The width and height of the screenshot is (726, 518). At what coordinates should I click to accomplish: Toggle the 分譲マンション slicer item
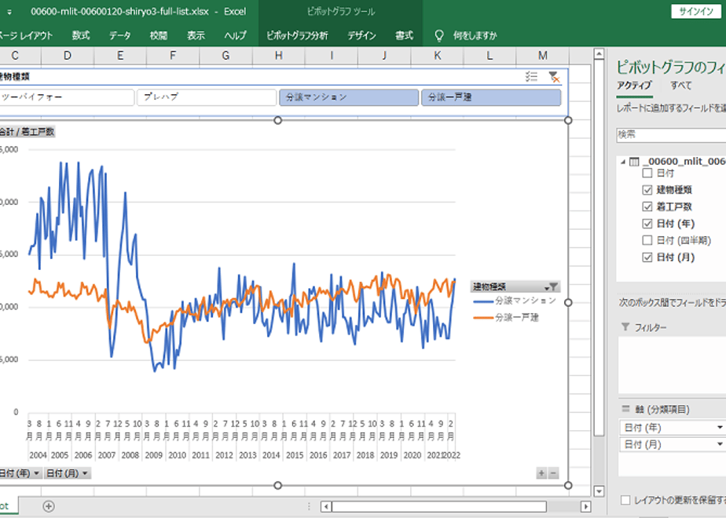(x=349, y=97)
